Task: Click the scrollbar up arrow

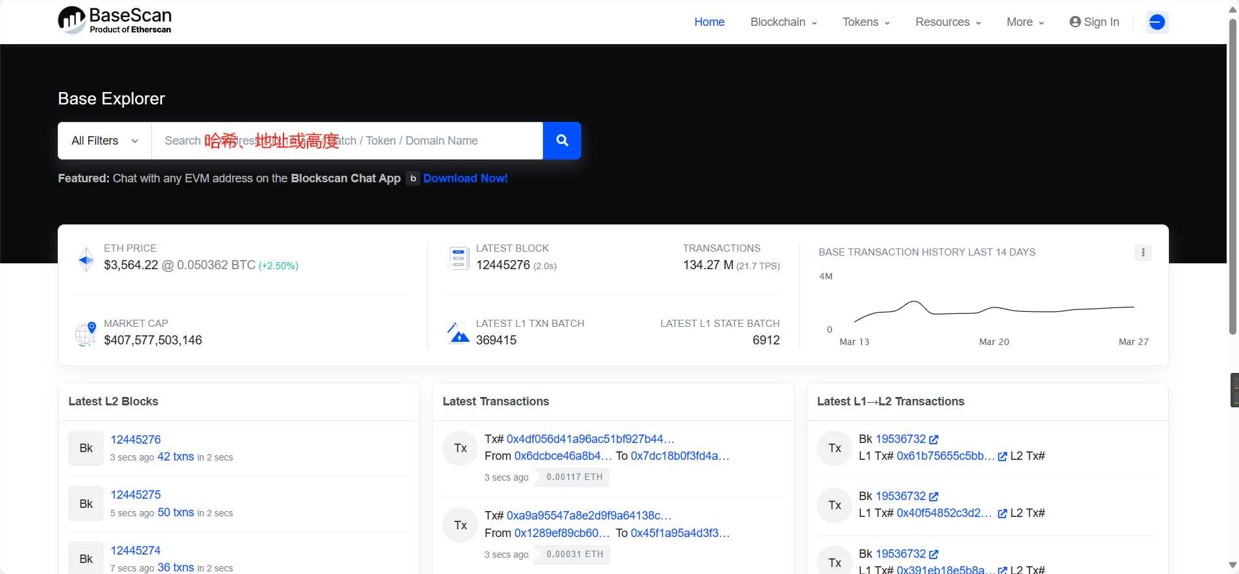Action: pos(1233,9)
